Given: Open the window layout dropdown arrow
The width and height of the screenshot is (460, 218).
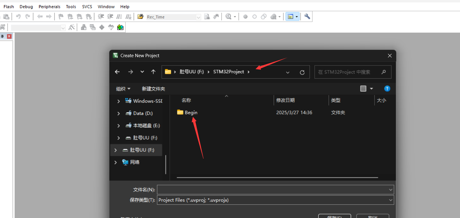Looking at the screenshot, I should tap(297, 17).
